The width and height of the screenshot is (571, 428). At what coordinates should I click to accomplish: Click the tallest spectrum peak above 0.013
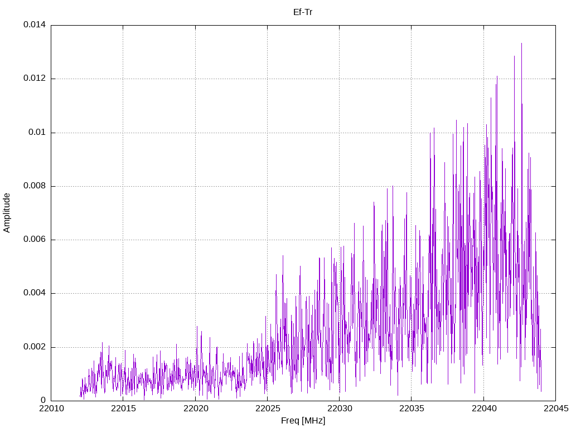[x=521, y=45]
